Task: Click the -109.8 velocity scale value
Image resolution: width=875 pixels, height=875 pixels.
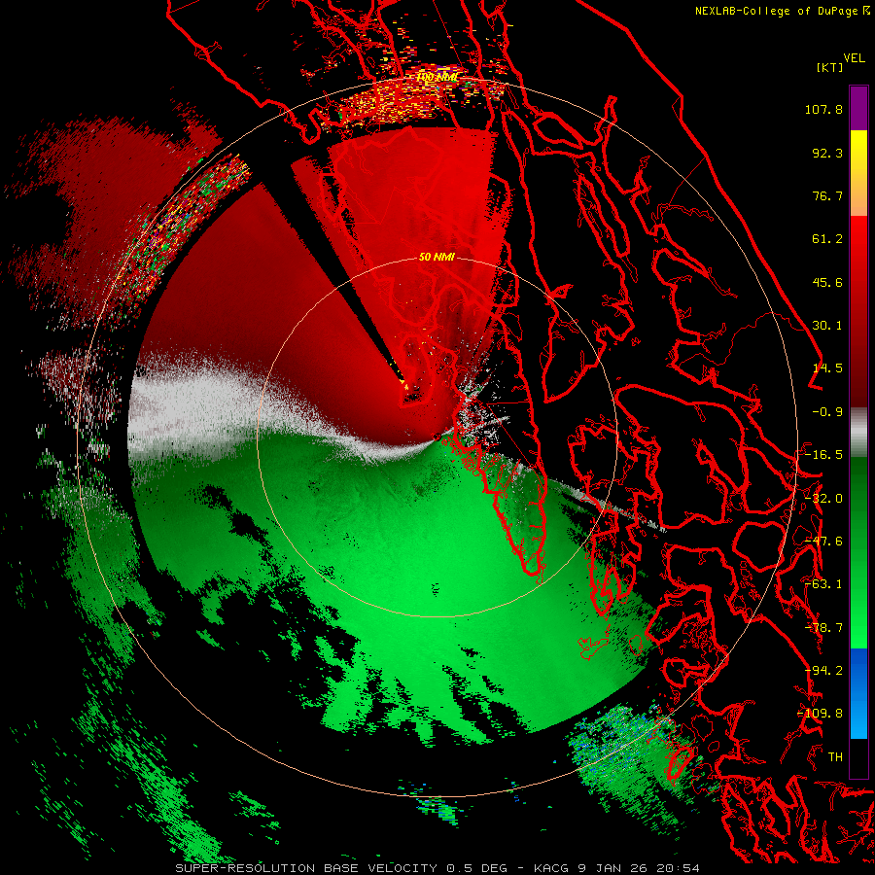Action: click(x=820, y=714)
